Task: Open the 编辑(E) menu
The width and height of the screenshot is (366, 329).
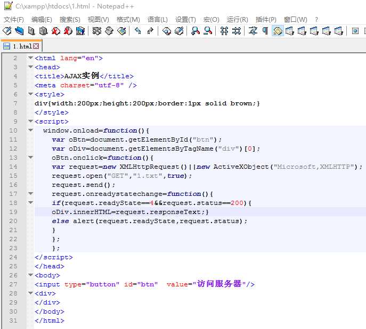Action: coord(42,20)
